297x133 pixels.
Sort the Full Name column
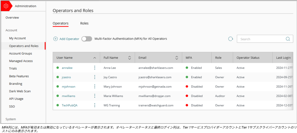click(129, 58)
